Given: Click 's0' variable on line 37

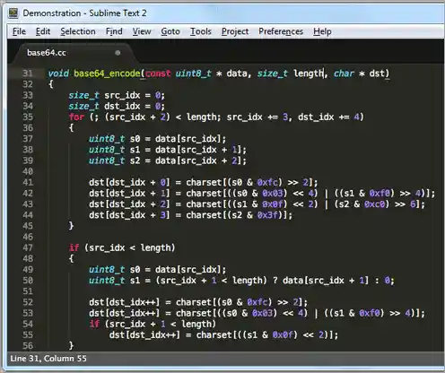Looking at the screenshot, I should pos(135,139).
